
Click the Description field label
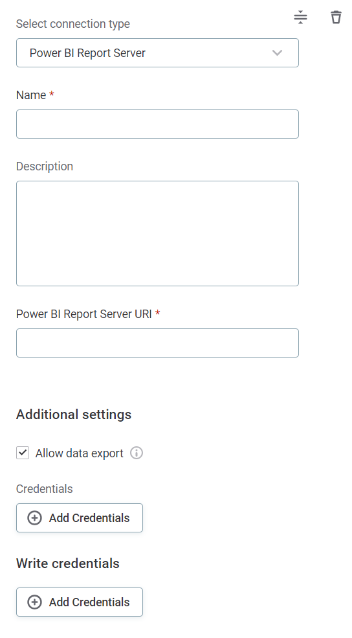(45, 166)
